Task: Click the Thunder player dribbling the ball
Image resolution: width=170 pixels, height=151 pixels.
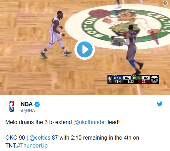Action: tap(131, 49)
